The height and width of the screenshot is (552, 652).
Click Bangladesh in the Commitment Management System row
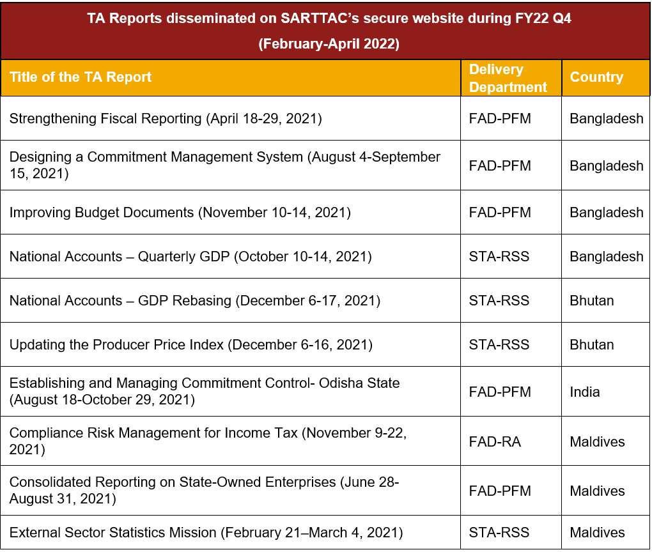(606, 166)
